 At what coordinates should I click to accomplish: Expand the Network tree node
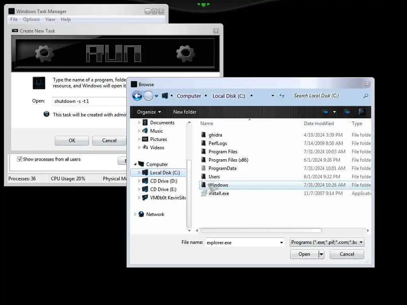pyautogui.click(x=135, y=214)
